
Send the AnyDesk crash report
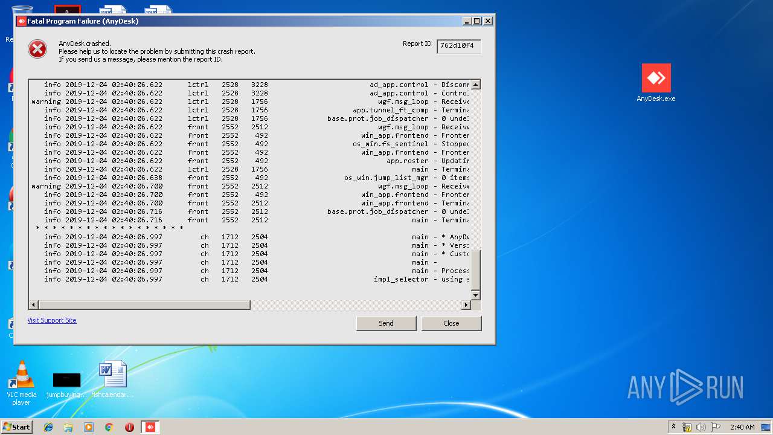(386, 323)
